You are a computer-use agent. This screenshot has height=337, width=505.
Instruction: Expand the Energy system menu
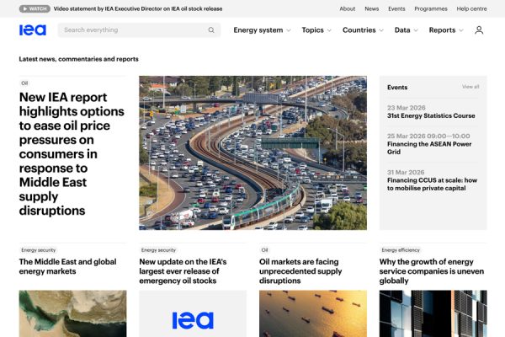tap(262, 30)
